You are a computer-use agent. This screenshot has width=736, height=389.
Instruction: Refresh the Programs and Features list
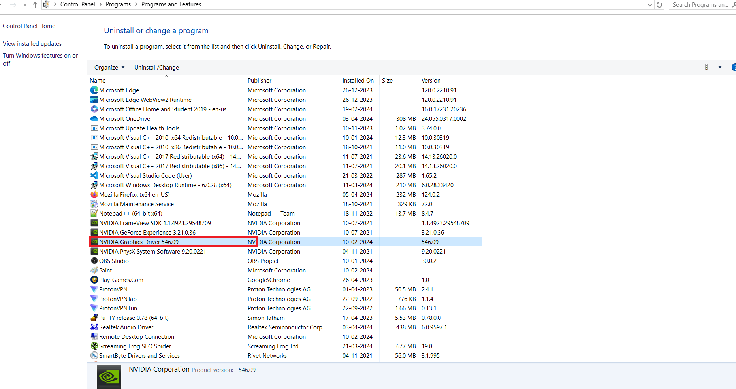[x=659, y=5]
